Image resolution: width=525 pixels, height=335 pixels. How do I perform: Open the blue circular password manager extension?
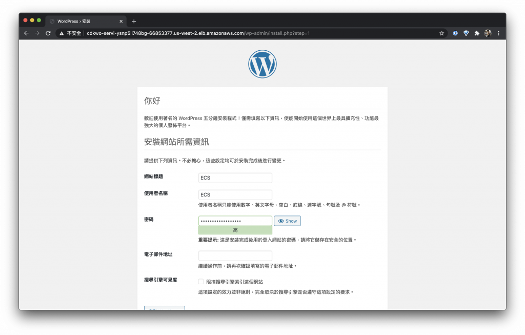tap(455, 33)
